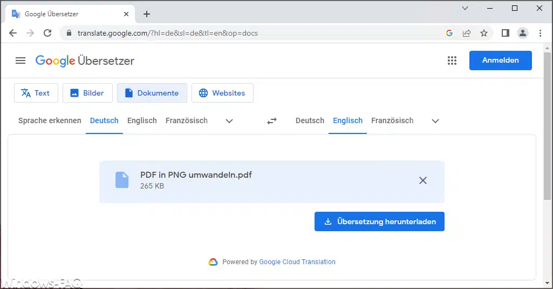
Task: Click the vertical page scrollbar
Action: point(547,126)
